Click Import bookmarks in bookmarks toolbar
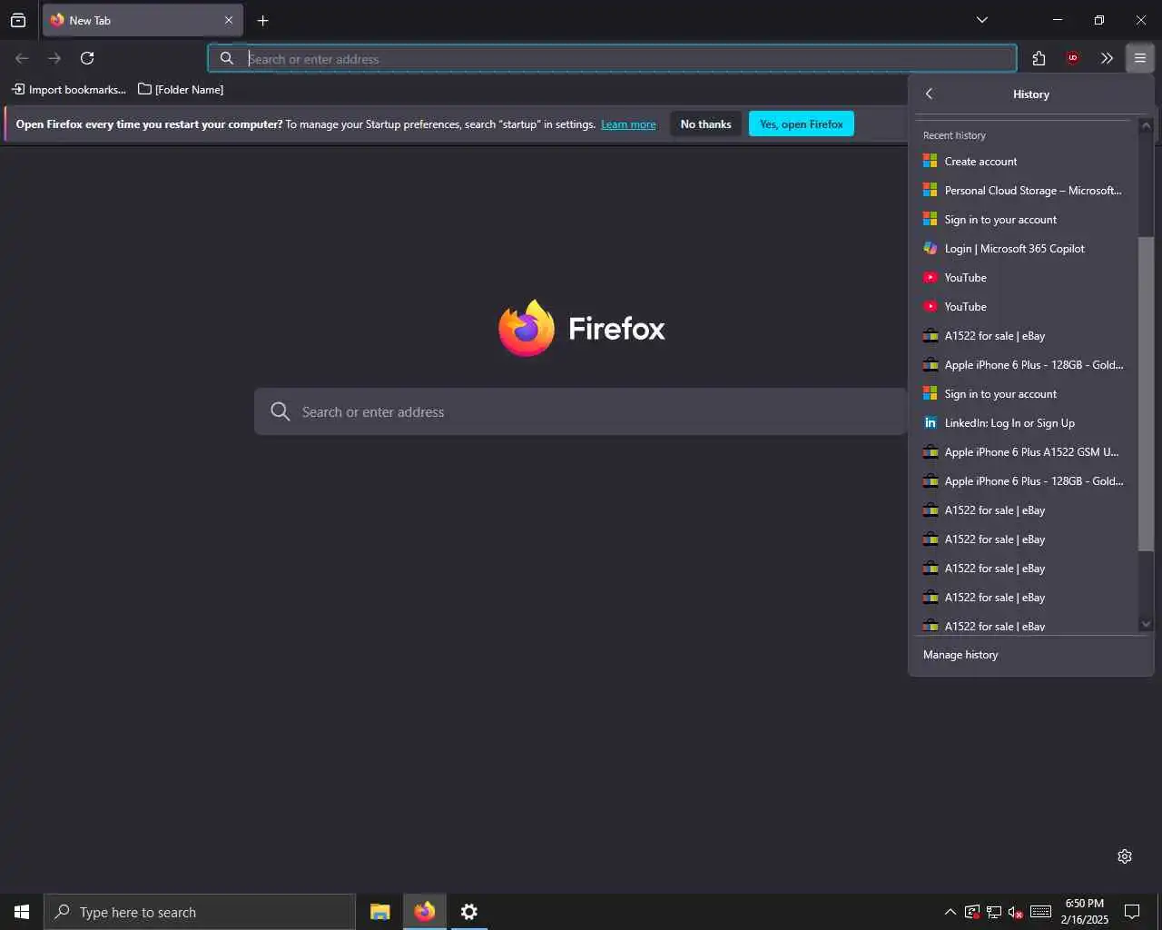 coord(69,89)
